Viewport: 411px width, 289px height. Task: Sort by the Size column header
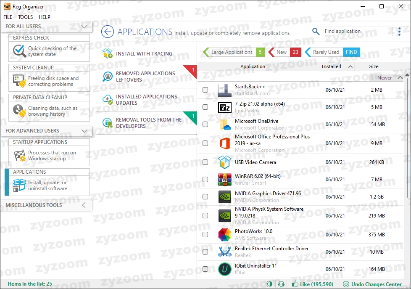point(374,66)
